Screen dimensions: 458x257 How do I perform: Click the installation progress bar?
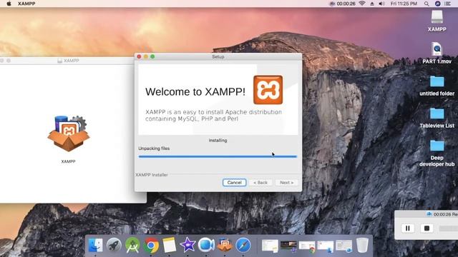218,156
